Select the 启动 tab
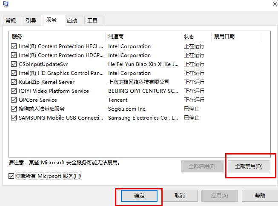The height and width of the screenshot is (206, 278). [x=72, y=21]
